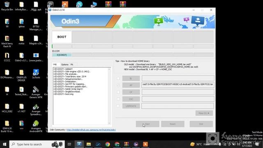Open the vvv desktop archive icon
This screenshot has width=263, height=148.
[21, 125]
